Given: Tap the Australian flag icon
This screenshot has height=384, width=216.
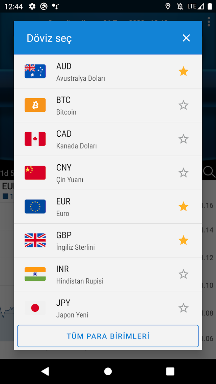Looking at the screenshot, I should 35,71.
